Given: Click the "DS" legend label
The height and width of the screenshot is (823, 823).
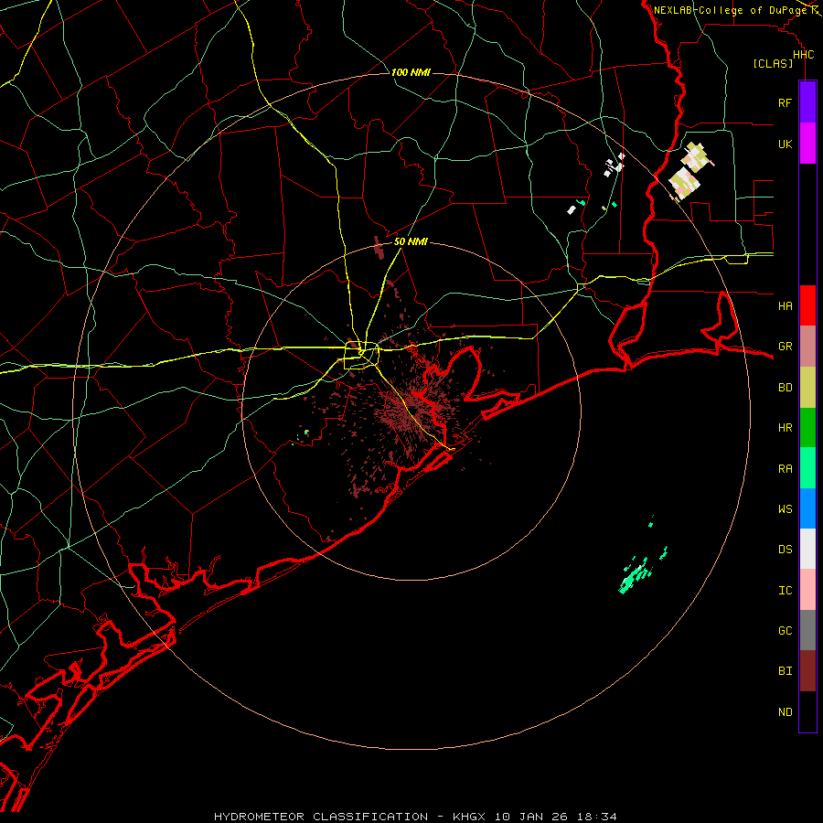Looking at the screenshot, I should [x=785, y=550].
